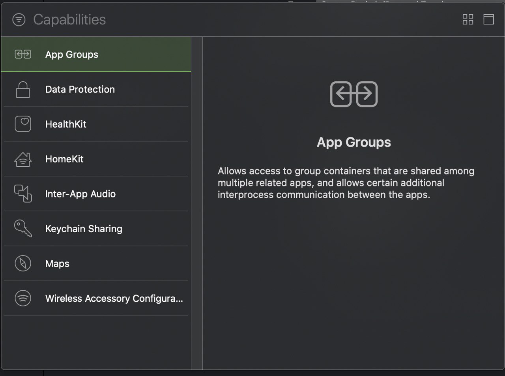This screenshot has height=376, width=505.
Task: Click the Data Protection padlock icon
Action: tap(23, 89)
